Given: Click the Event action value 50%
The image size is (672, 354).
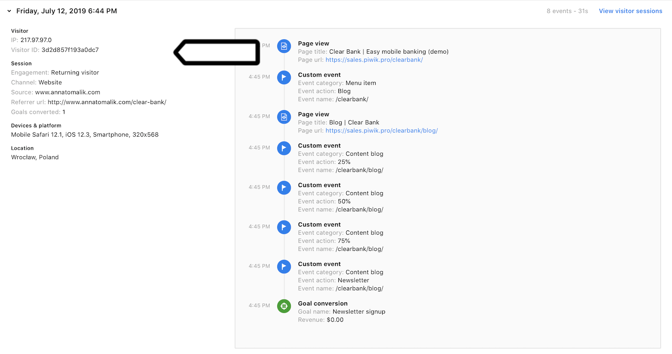Looking at the screenshot, I should (x=344, y=201).
